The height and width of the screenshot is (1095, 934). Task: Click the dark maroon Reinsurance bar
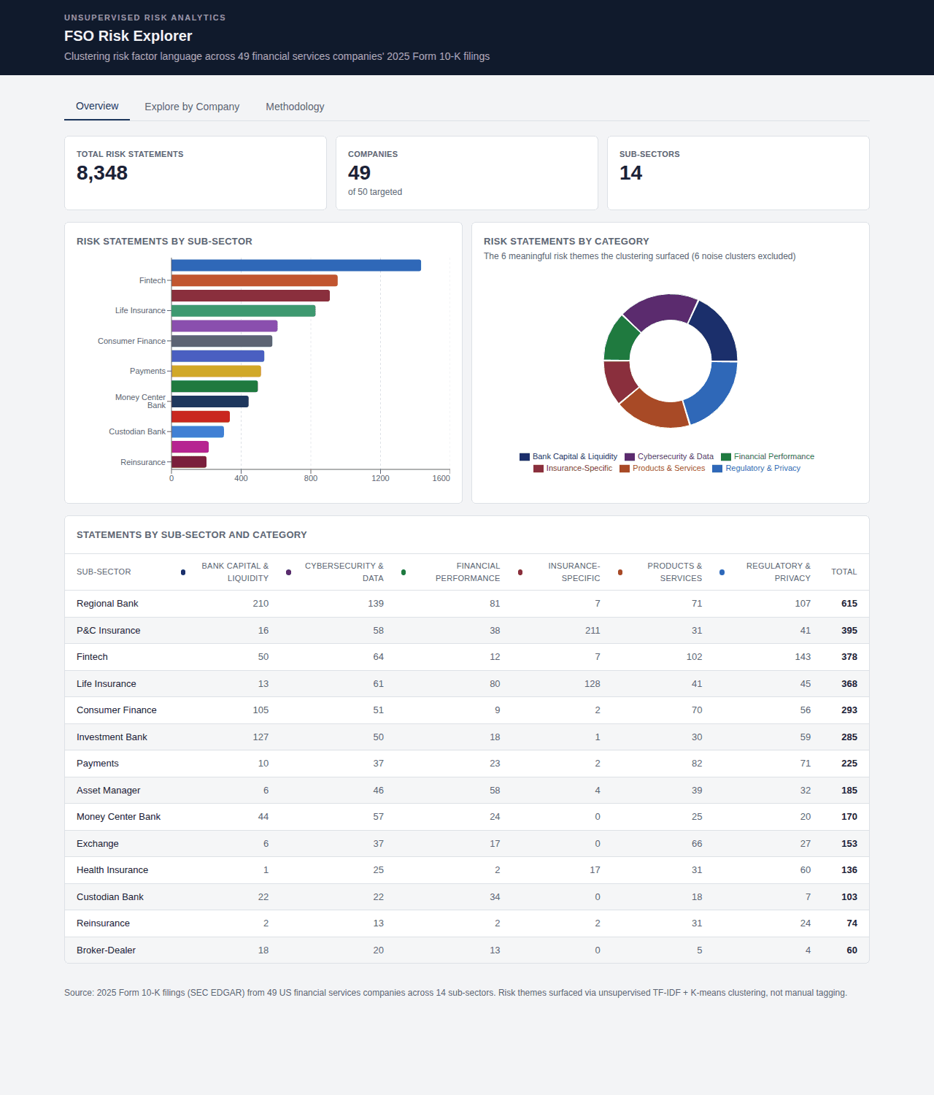(x=189, y=462)
